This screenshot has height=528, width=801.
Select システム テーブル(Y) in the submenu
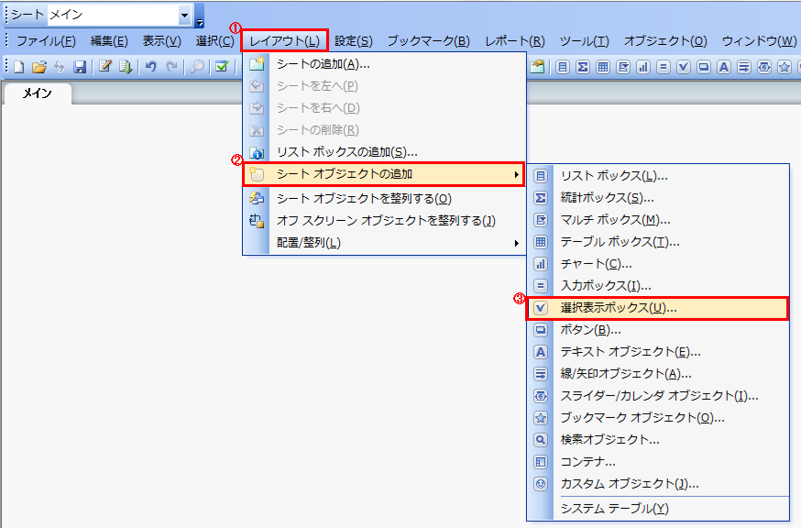658,509
